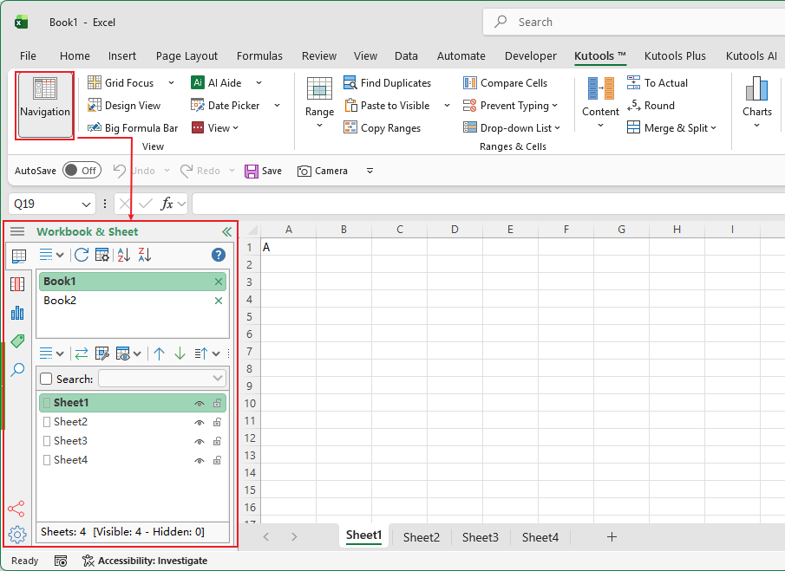Select the Sheet3 tab at bottom

(480, 537)
